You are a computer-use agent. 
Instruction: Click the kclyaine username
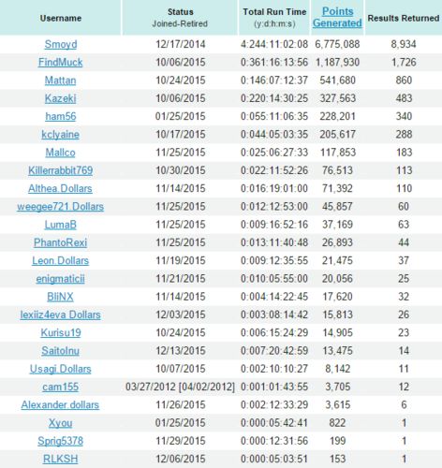[x=61, y=135]
